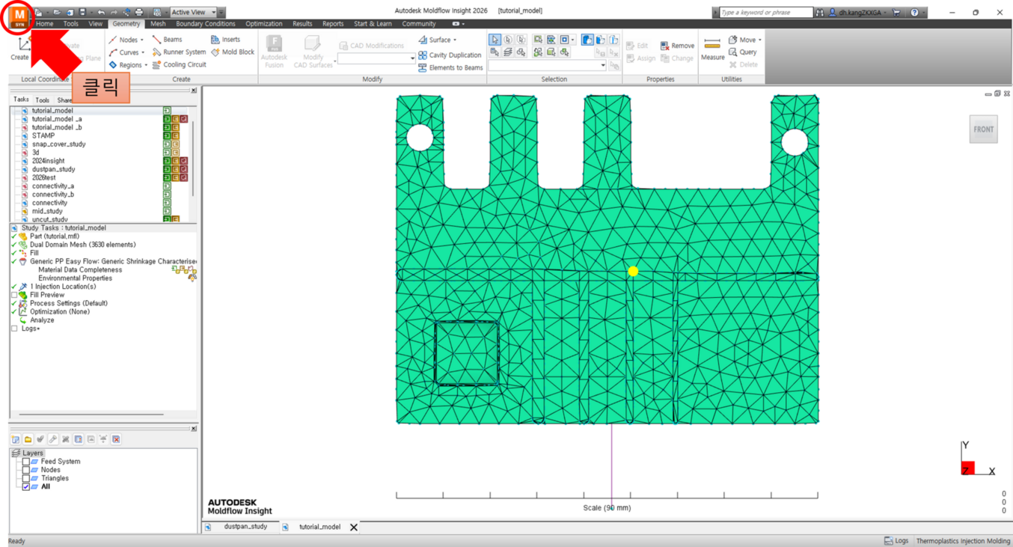
Task: Click the Measure ruler tool
Action: click(712, 49)
